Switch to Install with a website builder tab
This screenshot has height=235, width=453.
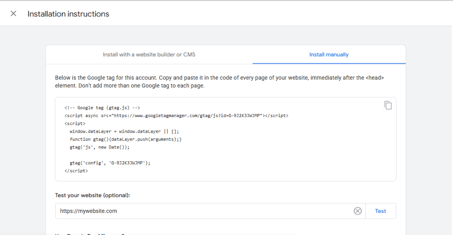pyautogui.click(x=149, y=54)
